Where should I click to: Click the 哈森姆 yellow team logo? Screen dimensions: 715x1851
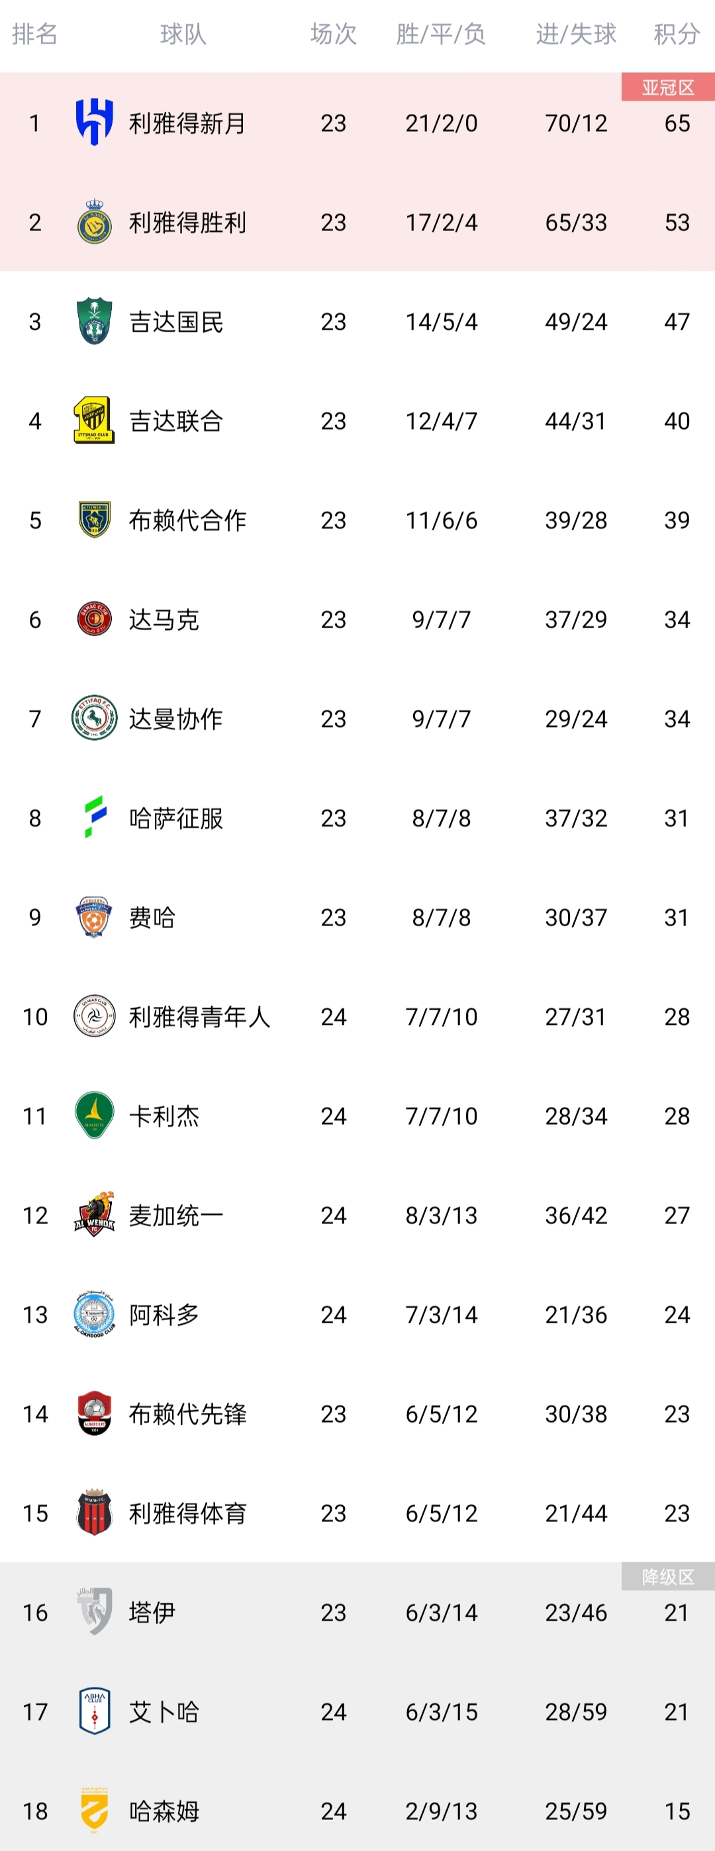94,1810
